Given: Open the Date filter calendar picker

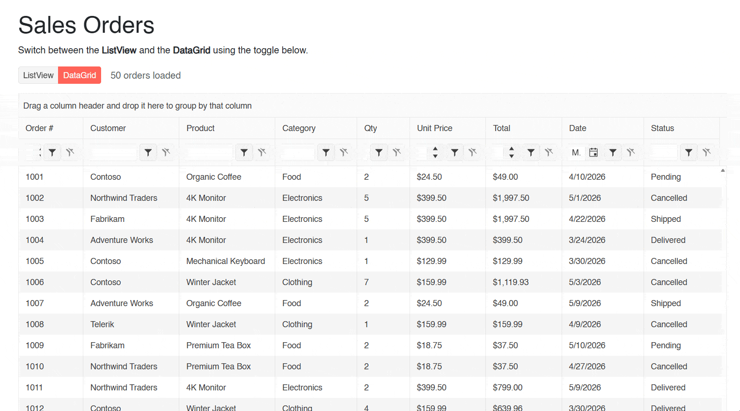Looking at the screenshot, I should tap(593, 152).
